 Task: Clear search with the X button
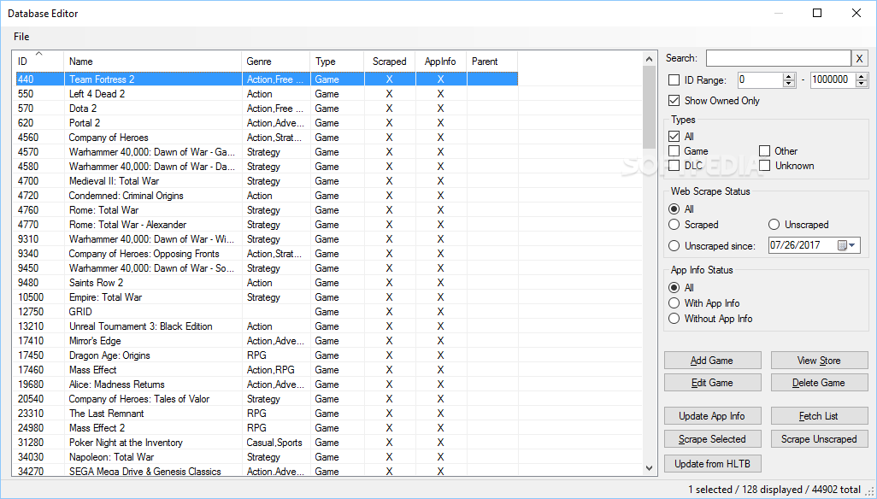860,58
